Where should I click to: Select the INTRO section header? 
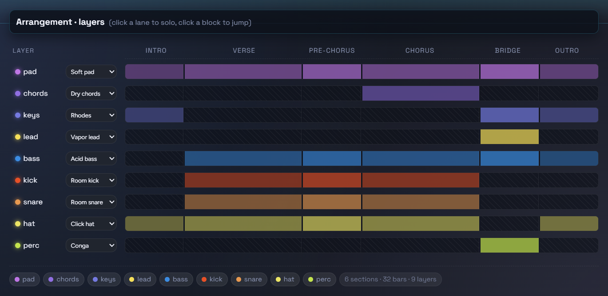click(x=156, y=51)
